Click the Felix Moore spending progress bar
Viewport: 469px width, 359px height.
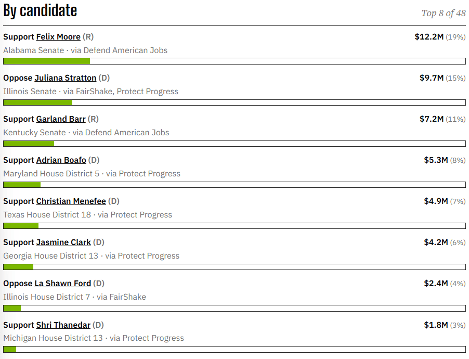click(234, 61)
